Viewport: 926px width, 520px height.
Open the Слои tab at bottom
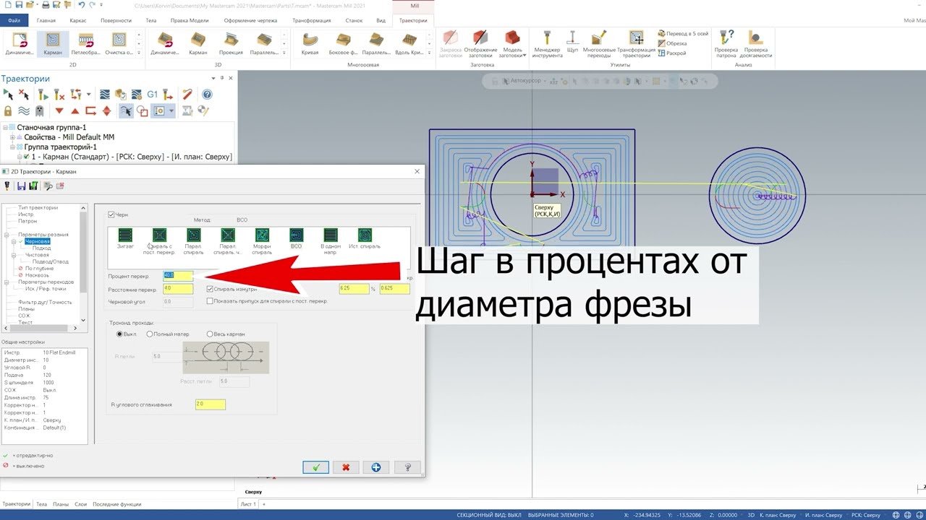(80, 504)
